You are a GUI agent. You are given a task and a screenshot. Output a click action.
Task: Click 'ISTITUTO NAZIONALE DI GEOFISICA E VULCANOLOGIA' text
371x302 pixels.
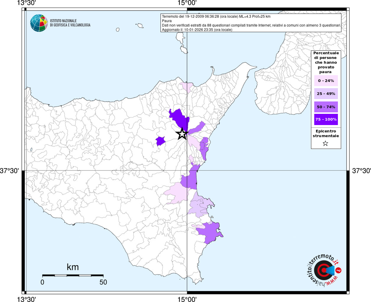tap(70, 23)
